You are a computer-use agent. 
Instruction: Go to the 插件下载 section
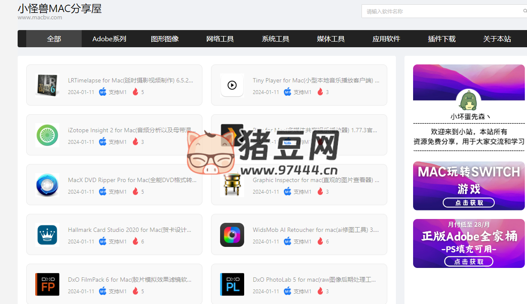441,39
